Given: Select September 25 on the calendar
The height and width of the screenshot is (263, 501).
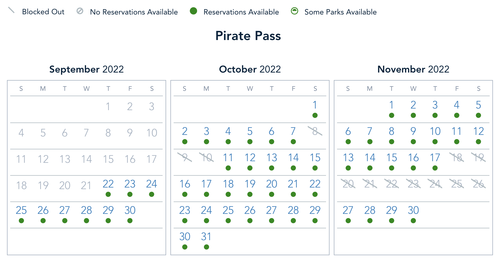Looking at the screenshot, I should coord(21,210).
